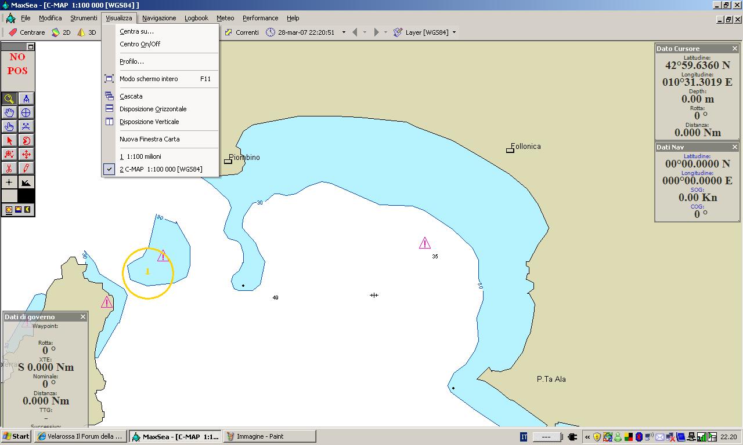Click magenta warning triangle near depth 35
The image size is (743, 445).
click(x=425, y=243)
